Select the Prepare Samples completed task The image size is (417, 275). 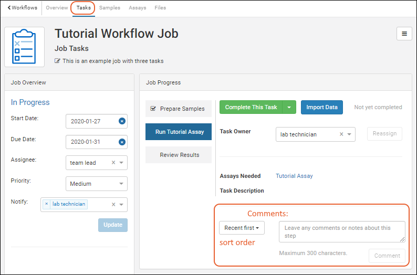178,109
